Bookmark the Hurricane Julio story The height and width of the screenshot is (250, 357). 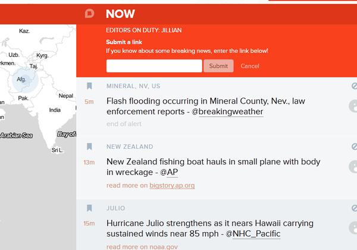pyautogui.click(x=89, y=208)
